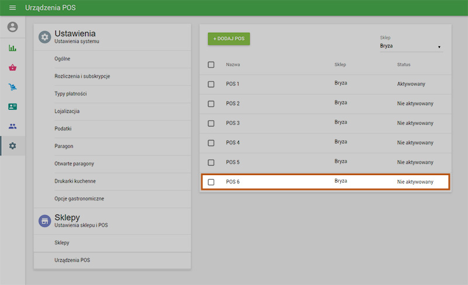Click the settings gear sidebar icon

point(12,145)
